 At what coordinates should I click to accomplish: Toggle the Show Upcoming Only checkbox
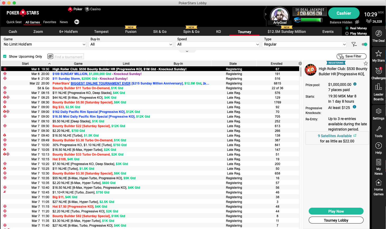click(5, 56)
